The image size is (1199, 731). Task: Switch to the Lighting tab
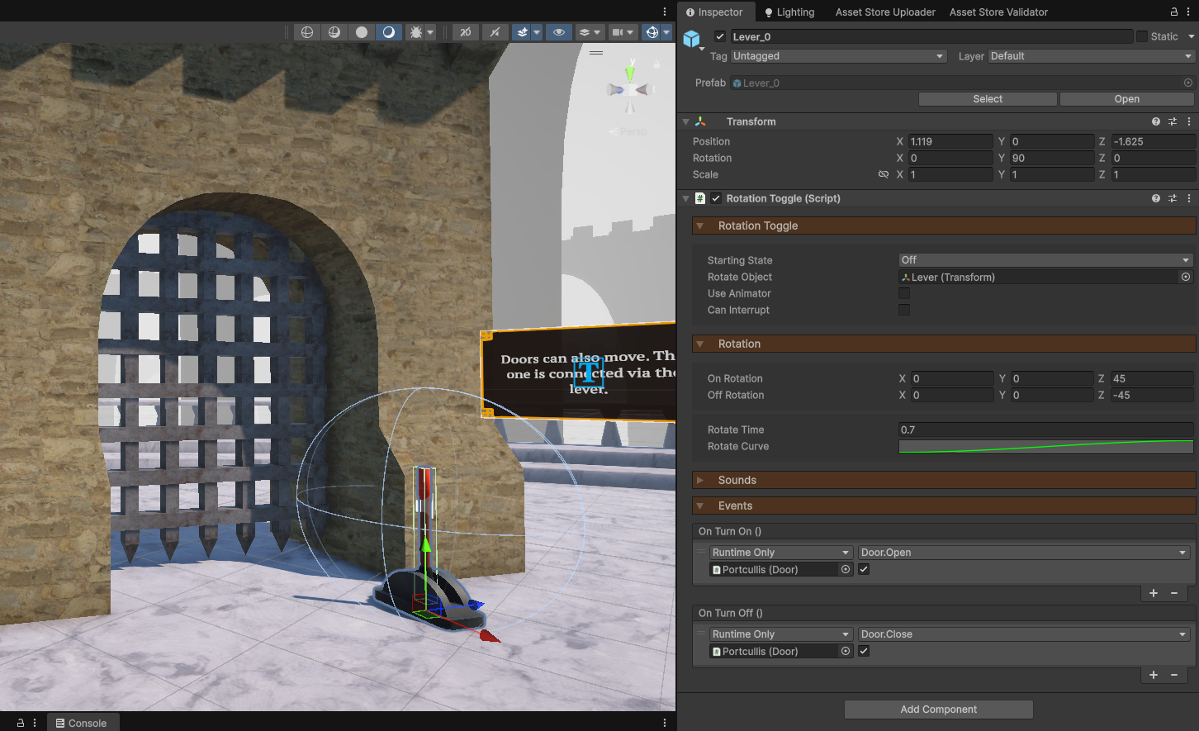789,12
